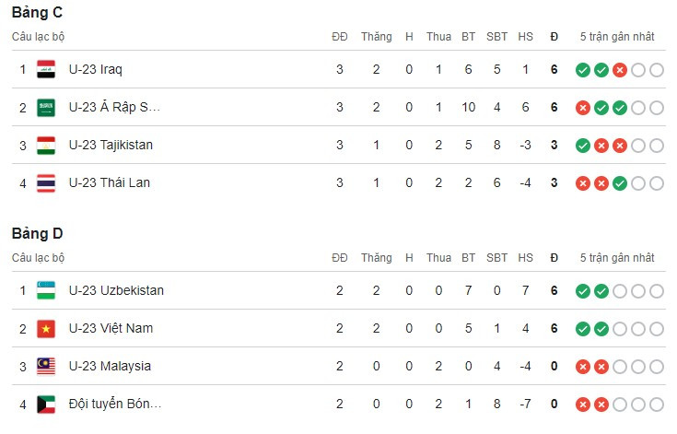This screenshot has width=677, height=434.
Task: Click Iraq's red loss result icon
Action: click(x=620, y=70)
